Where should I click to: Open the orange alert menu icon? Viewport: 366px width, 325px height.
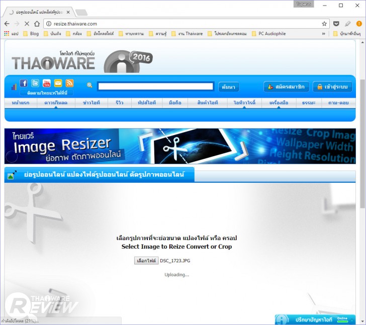(x=359, y=24)
